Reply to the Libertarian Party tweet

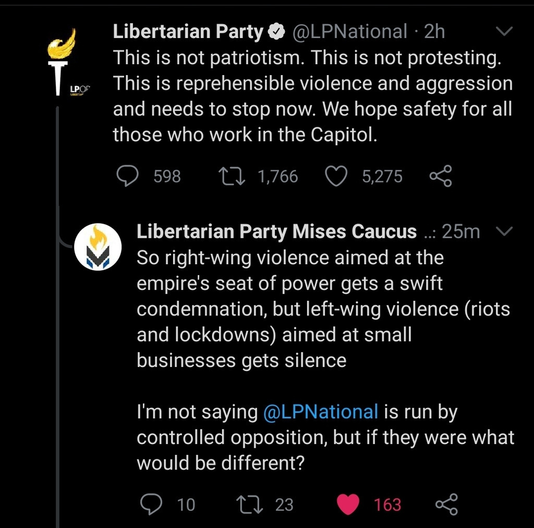(x=127, y=176)
